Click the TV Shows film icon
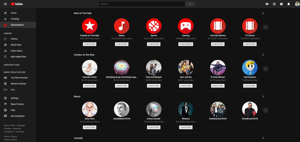Viewport: 300px width, 142px height. pyautogui.click(x=250, y=26)
